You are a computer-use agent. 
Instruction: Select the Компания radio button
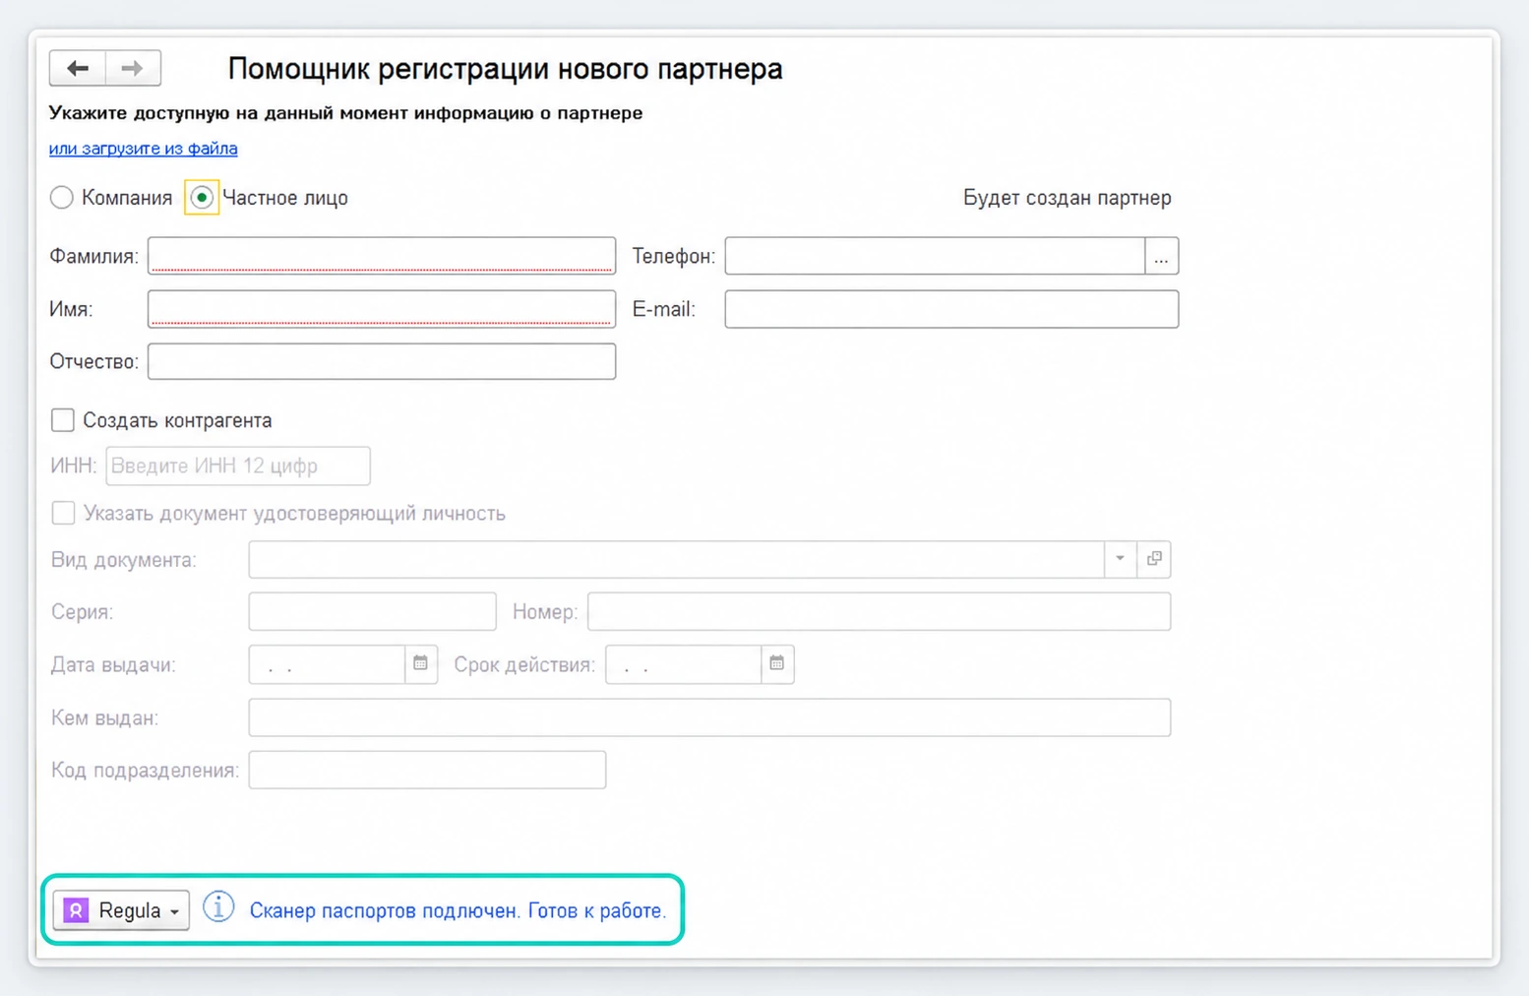tap(62, 198)
